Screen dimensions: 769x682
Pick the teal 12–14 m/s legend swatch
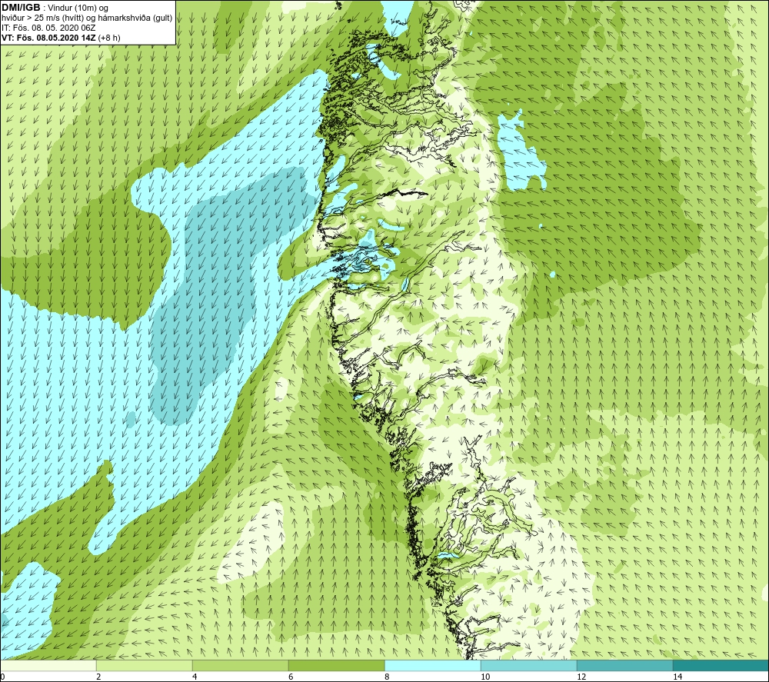(625, 665)
